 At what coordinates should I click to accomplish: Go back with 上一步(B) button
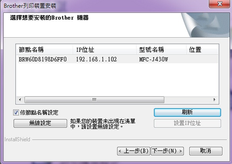click(133, 151)
